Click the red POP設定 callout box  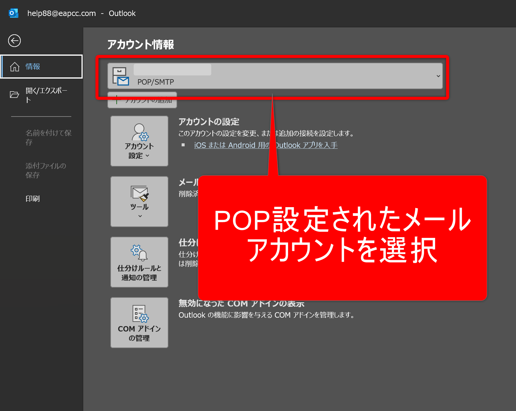pyautogui.click(x=342, y=238)
